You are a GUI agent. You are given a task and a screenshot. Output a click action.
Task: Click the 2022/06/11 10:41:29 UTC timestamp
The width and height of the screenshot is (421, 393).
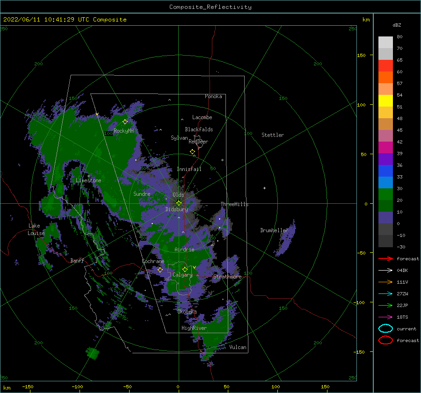click(x=40, y=20)
